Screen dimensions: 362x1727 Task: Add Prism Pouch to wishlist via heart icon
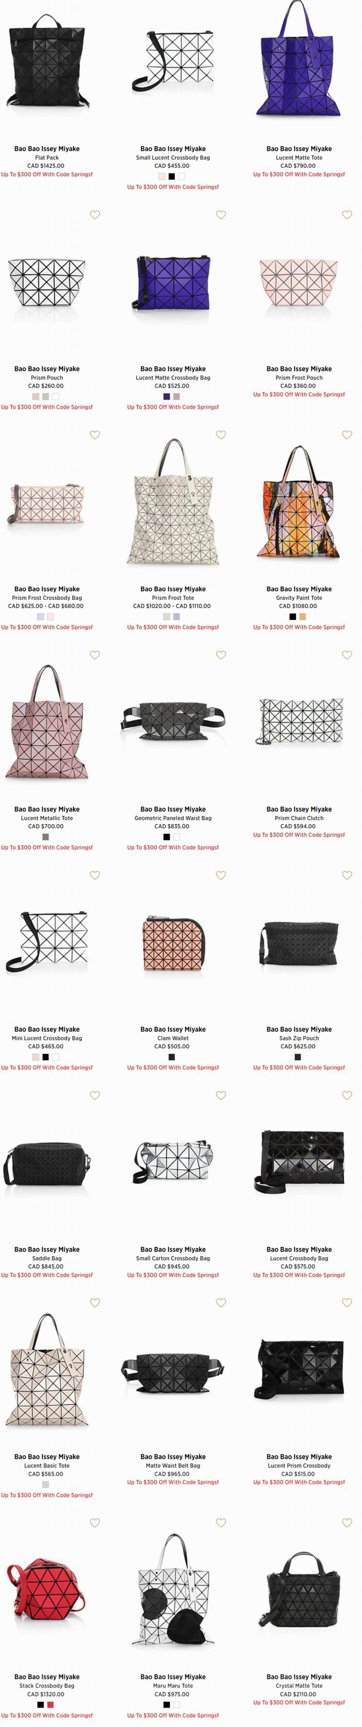(x=95, y=214)
